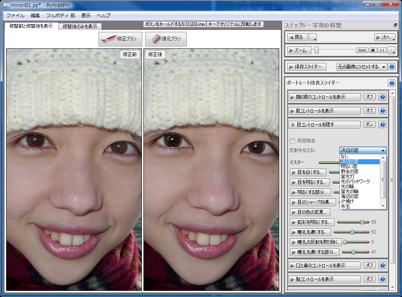Choose 夕焼け from the reflection dropdown list

(349, 201)
